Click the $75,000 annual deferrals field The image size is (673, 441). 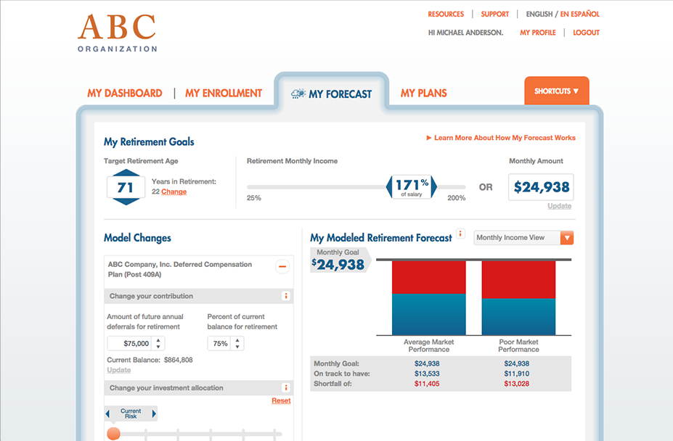click(x=129, y=343)
